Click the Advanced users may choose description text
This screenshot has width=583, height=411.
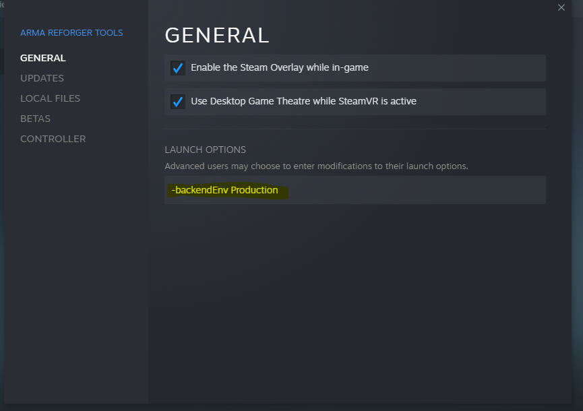click(316, 166)
